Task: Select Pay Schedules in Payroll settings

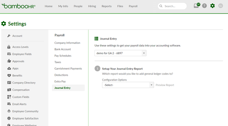Action: [63, 56]
